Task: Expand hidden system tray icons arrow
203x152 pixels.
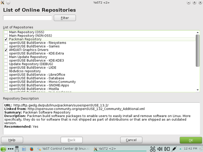Action: click(x=180, y=149)
